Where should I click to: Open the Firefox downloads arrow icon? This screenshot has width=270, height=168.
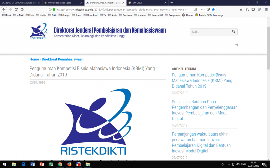click(x=241, y=9)
